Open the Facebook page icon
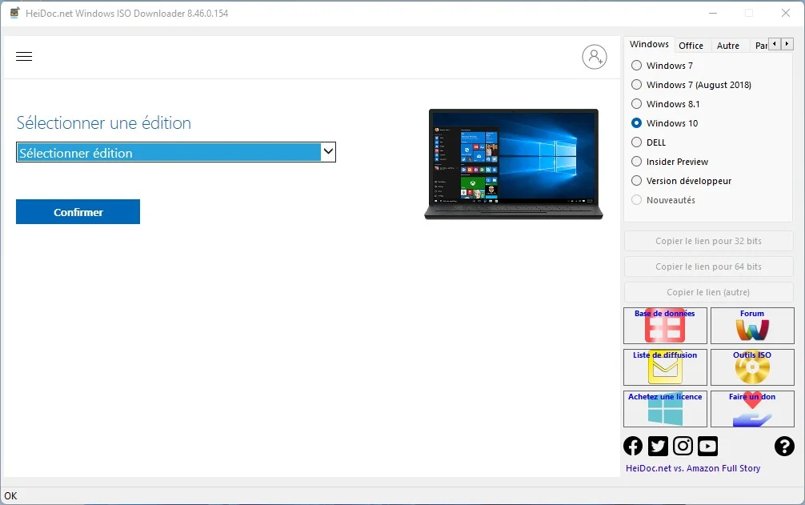 [x=633, y=446]
